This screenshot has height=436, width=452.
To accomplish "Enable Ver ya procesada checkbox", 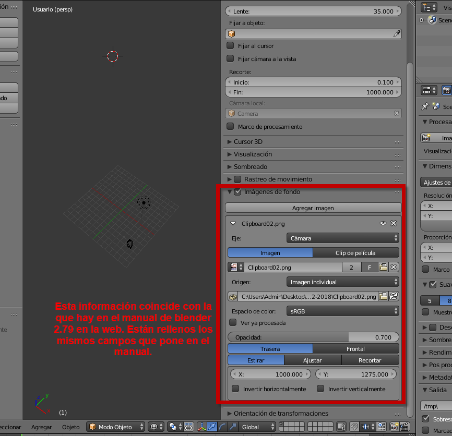I will (x=233, y=322).
